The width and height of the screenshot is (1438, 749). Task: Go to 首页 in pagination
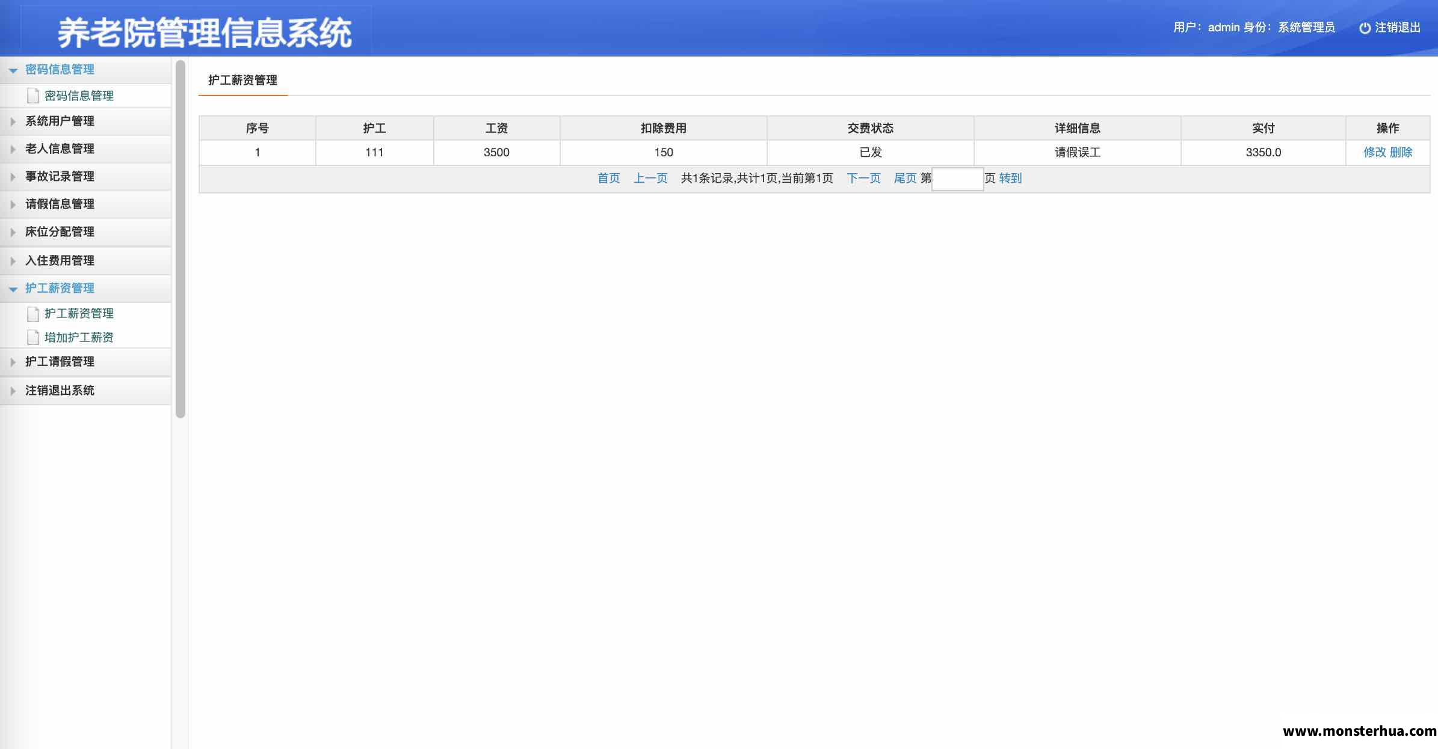(x=609, y=179)
